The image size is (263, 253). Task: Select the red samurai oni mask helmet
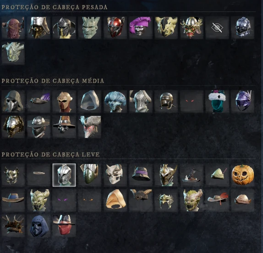[192, 27]
